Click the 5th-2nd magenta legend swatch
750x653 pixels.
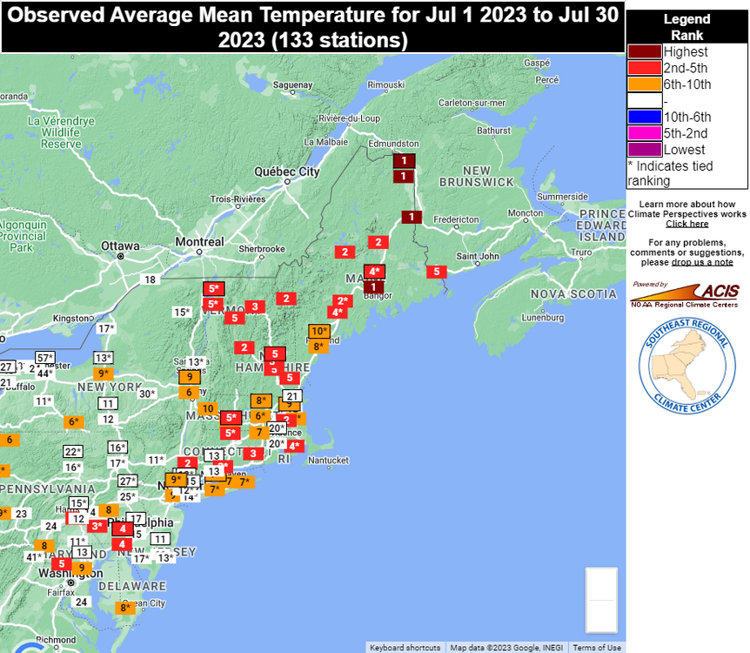[x=645, y=133]
